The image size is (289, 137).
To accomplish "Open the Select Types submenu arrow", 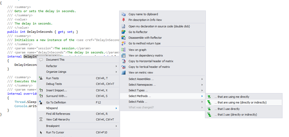I will click(x=202, y=90).
